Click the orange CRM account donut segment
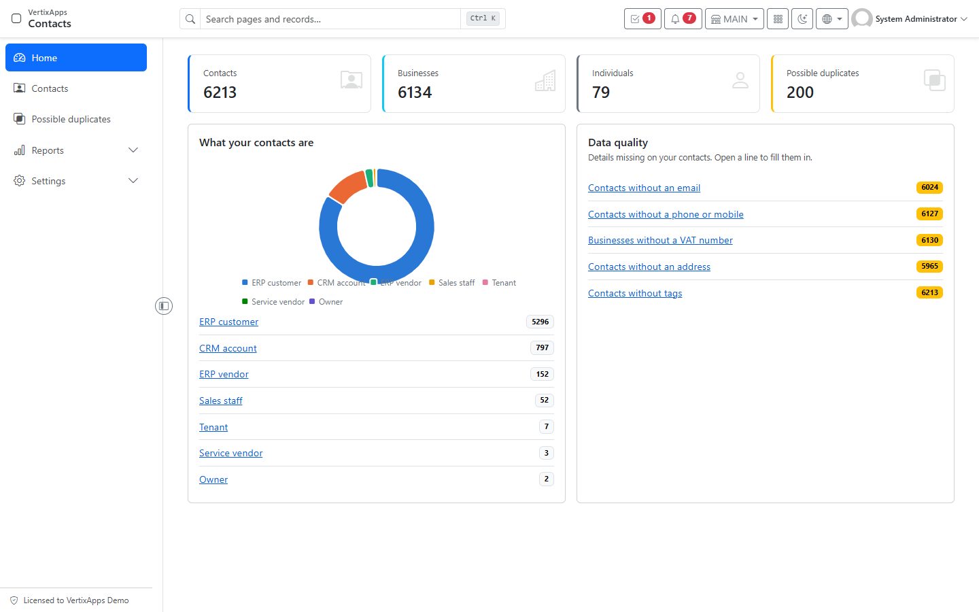Viewport: 979px width, 612px height. click(x=347, y=186)
